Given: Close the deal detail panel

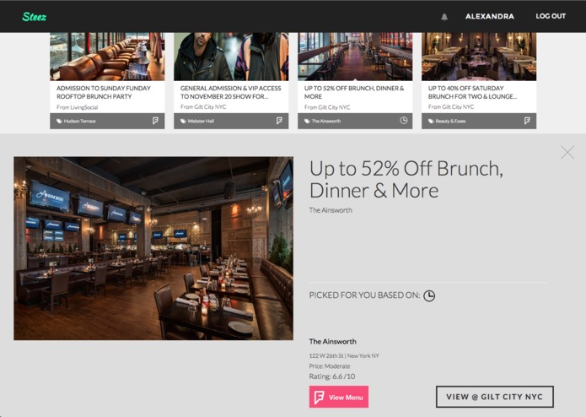Looking at the screenshot, I should (x=567, y=152).
